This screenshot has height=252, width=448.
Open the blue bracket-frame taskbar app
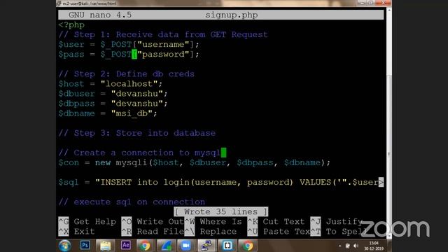[227, 246]
